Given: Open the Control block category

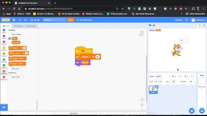Looking at the screenshot, I should pos(4,54).
